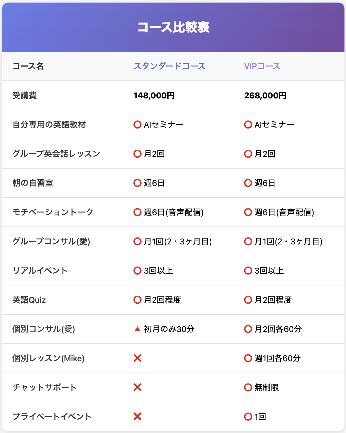Click the 148,000円 price
Screen dimensions: 346x433
[x=154, y=96]
